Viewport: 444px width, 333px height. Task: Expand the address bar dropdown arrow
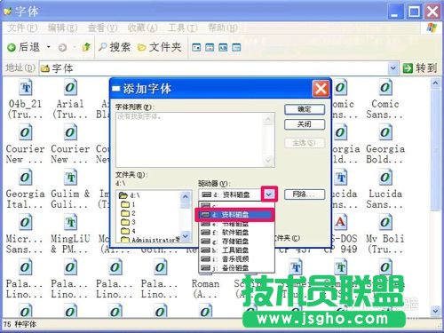pyautogui.click(x=392, y=68)
